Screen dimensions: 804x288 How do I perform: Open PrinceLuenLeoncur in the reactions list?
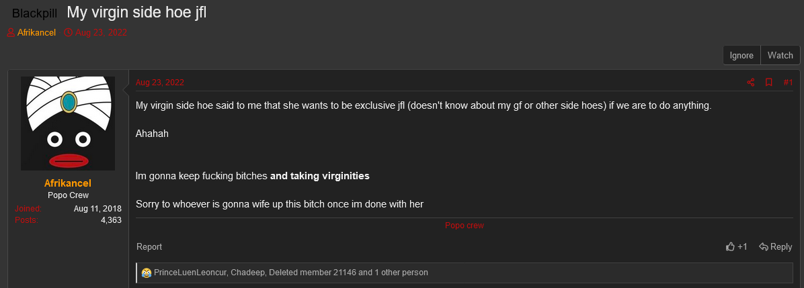(192, 273)
